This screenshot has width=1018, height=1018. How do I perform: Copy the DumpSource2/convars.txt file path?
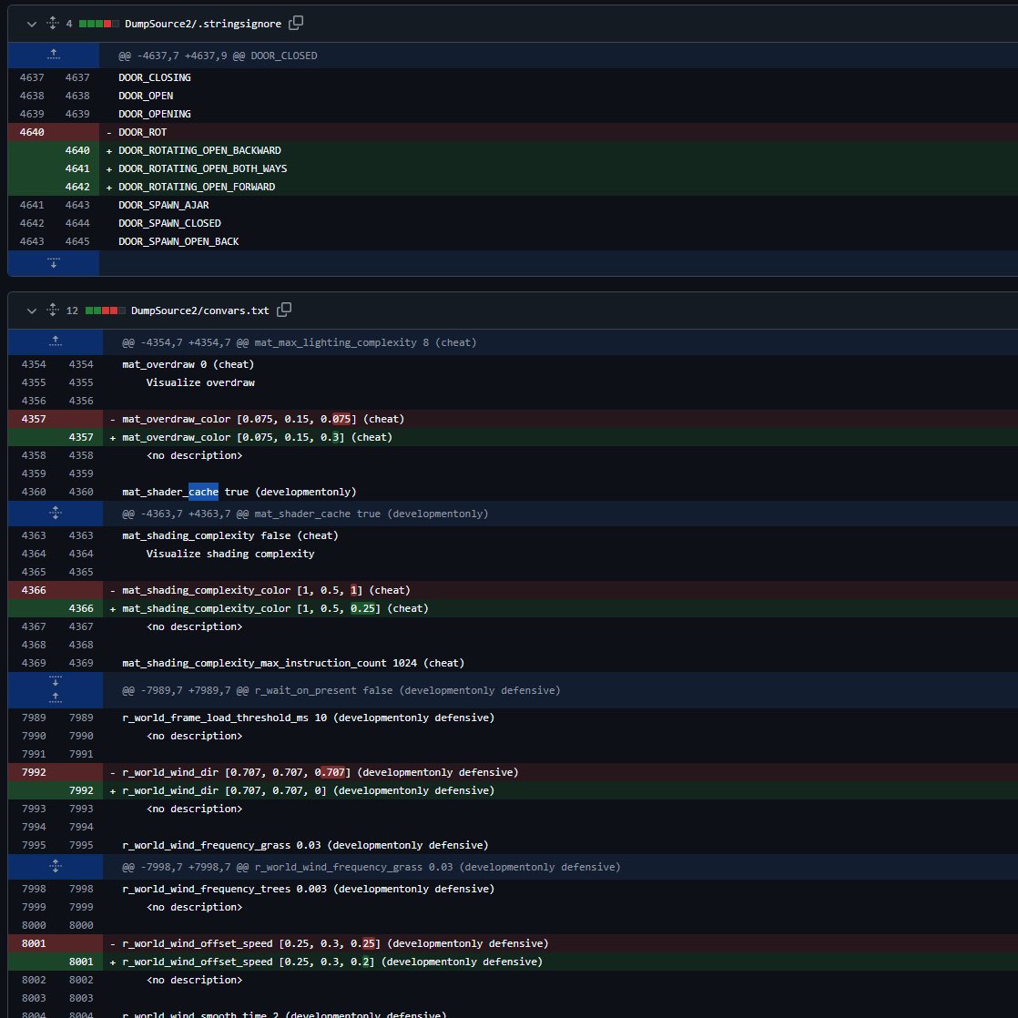(x=284, y=310)
